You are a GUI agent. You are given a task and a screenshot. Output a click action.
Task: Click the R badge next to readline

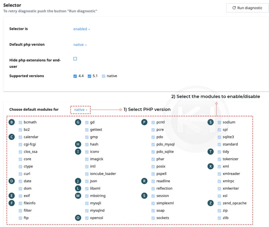coord(144,181)
